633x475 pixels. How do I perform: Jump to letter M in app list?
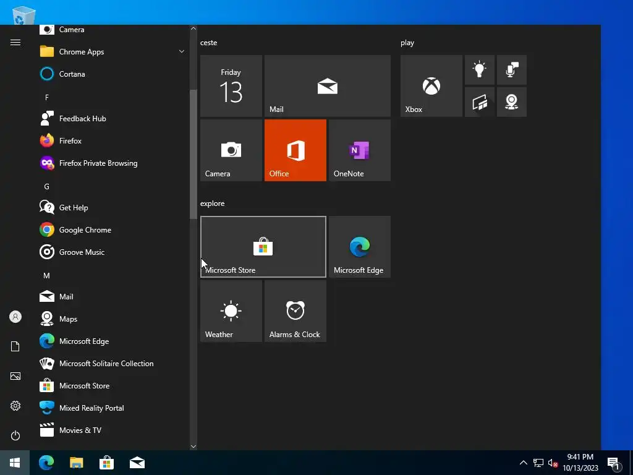click(47, 276)
